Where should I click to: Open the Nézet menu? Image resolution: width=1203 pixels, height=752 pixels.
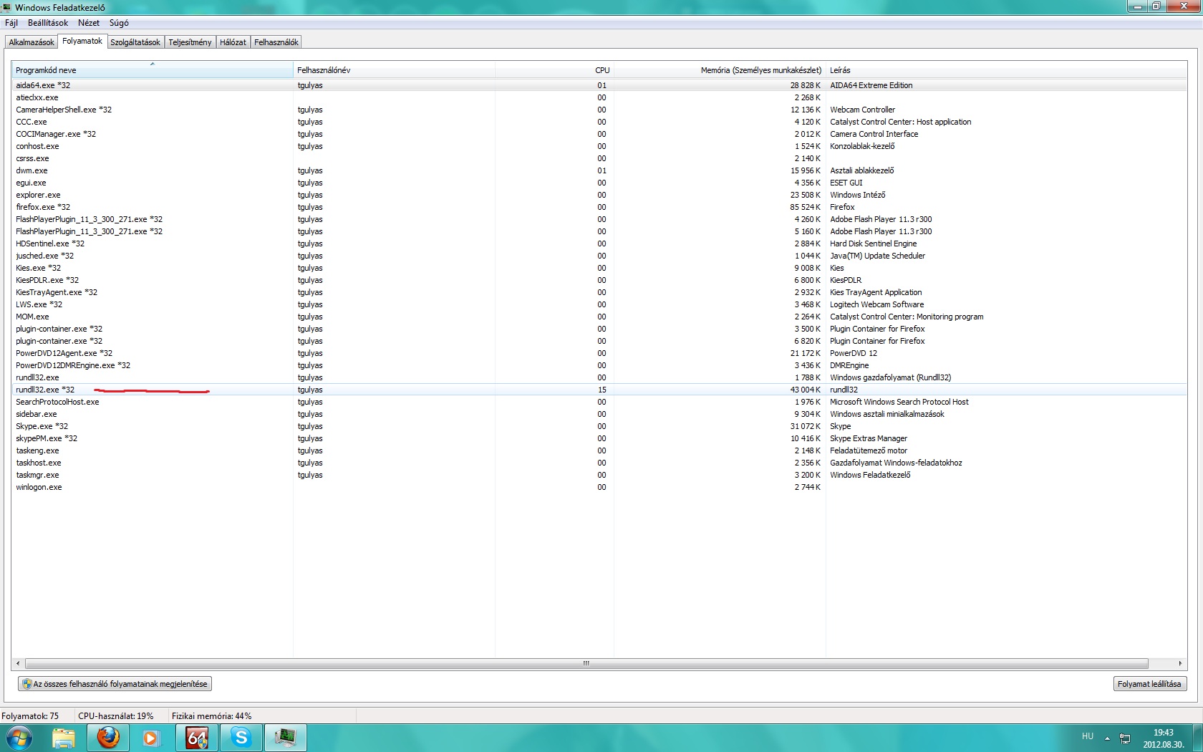click(x=89, y=23)
